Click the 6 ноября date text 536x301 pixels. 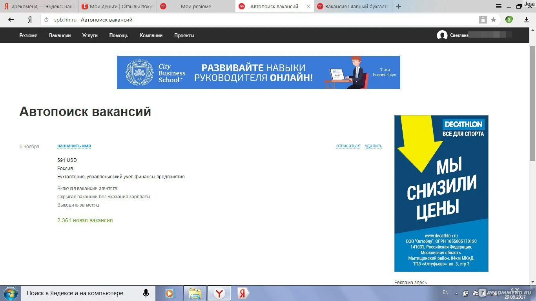click(x=29, y=147)
